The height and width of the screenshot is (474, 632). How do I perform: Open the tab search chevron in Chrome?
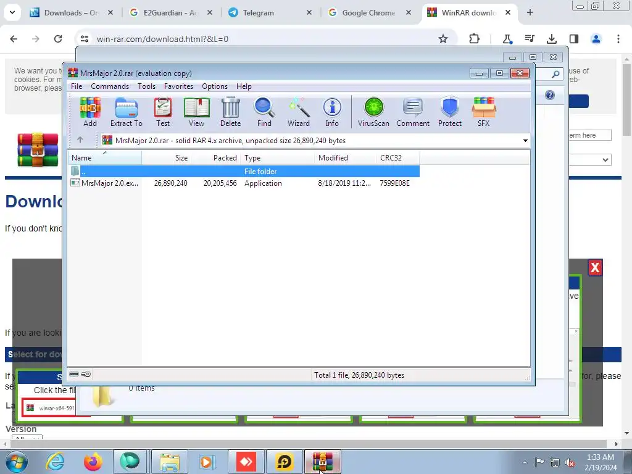(12, 12)
